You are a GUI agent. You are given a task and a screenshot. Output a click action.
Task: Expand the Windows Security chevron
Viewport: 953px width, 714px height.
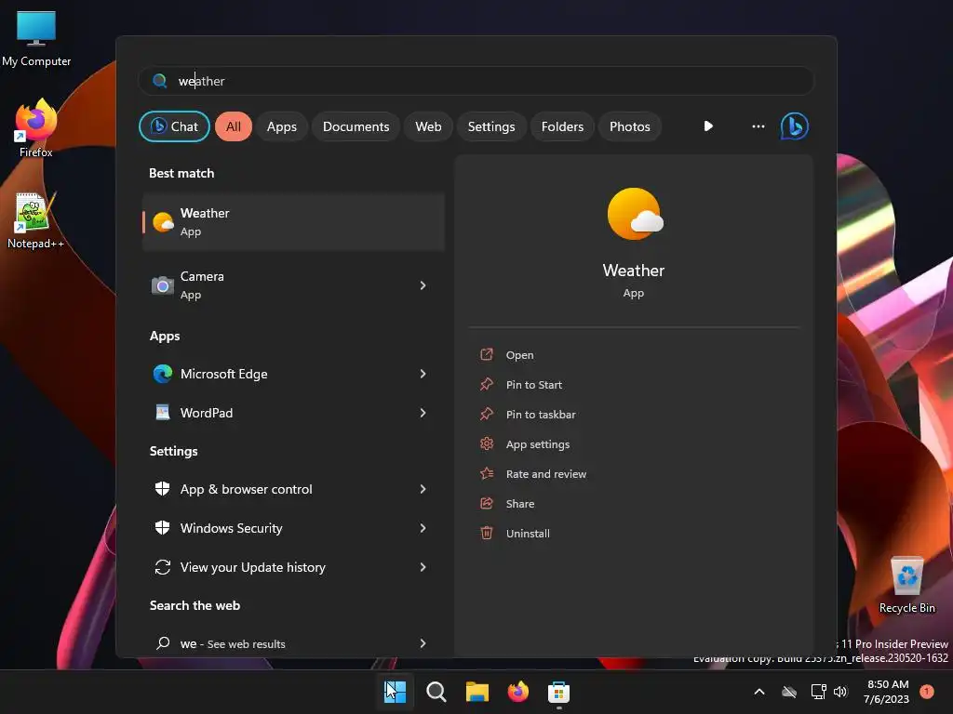pyautogui.click(x=423, y=528)
